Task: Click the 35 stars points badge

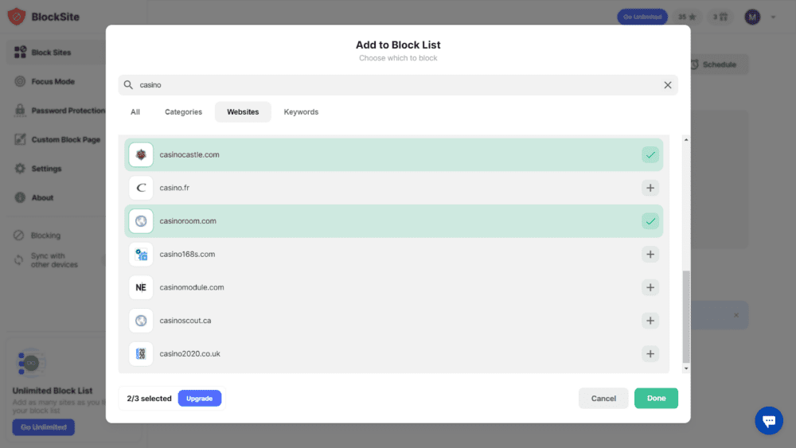Action: click(687, 17)
